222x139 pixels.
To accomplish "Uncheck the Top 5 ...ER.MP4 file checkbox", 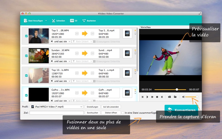I will [26, 36].
